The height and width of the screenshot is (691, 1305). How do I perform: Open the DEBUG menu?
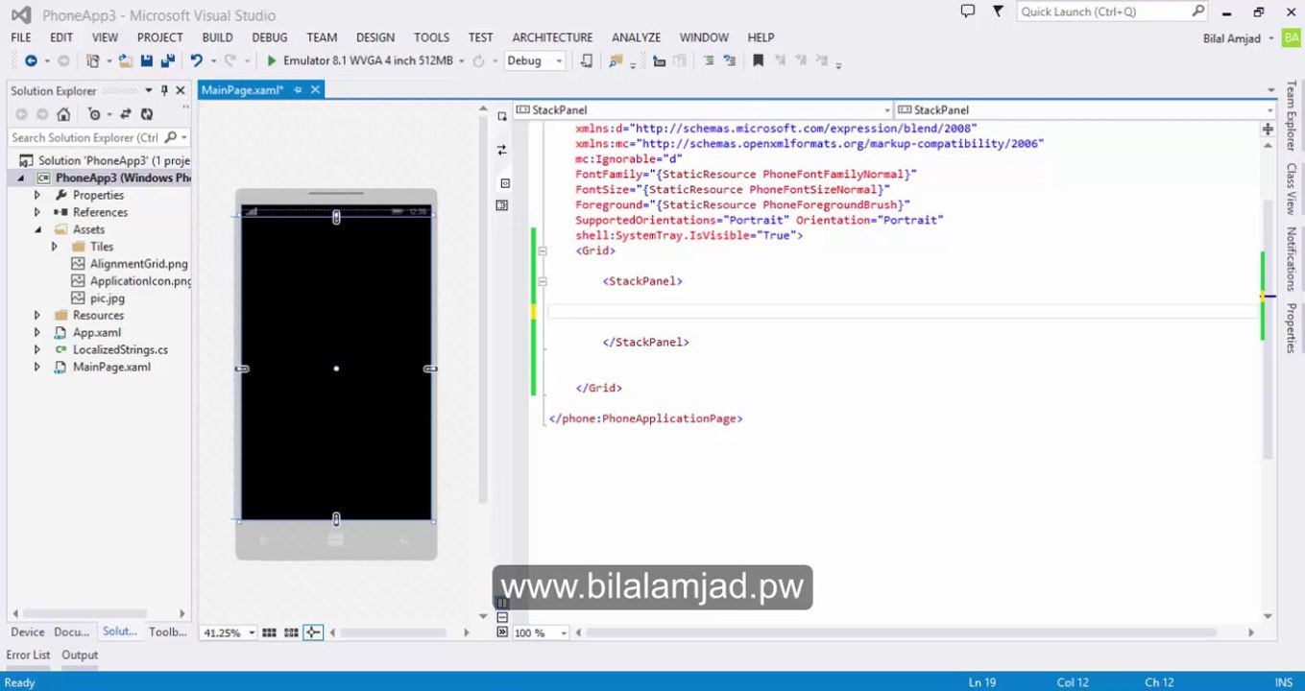269,37
